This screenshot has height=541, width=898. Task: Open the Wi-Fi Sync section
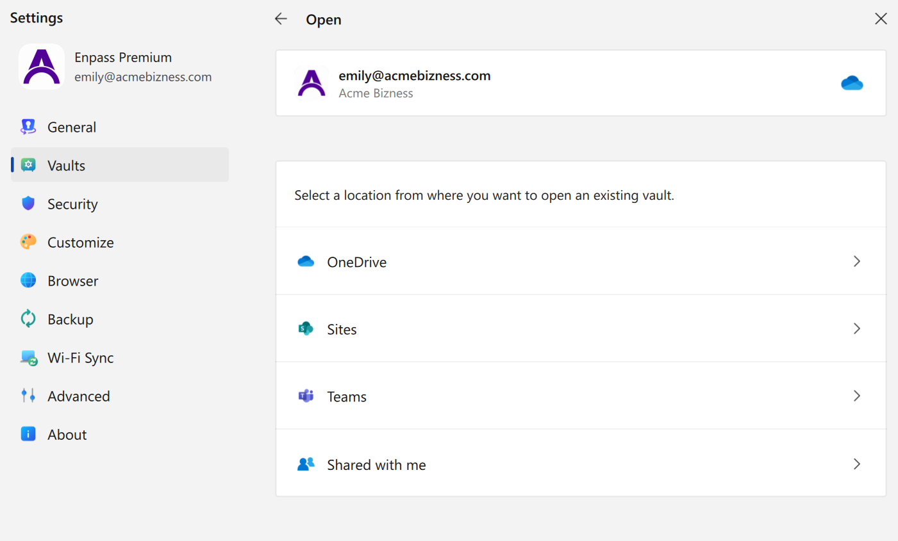click(x=120, y=357)
